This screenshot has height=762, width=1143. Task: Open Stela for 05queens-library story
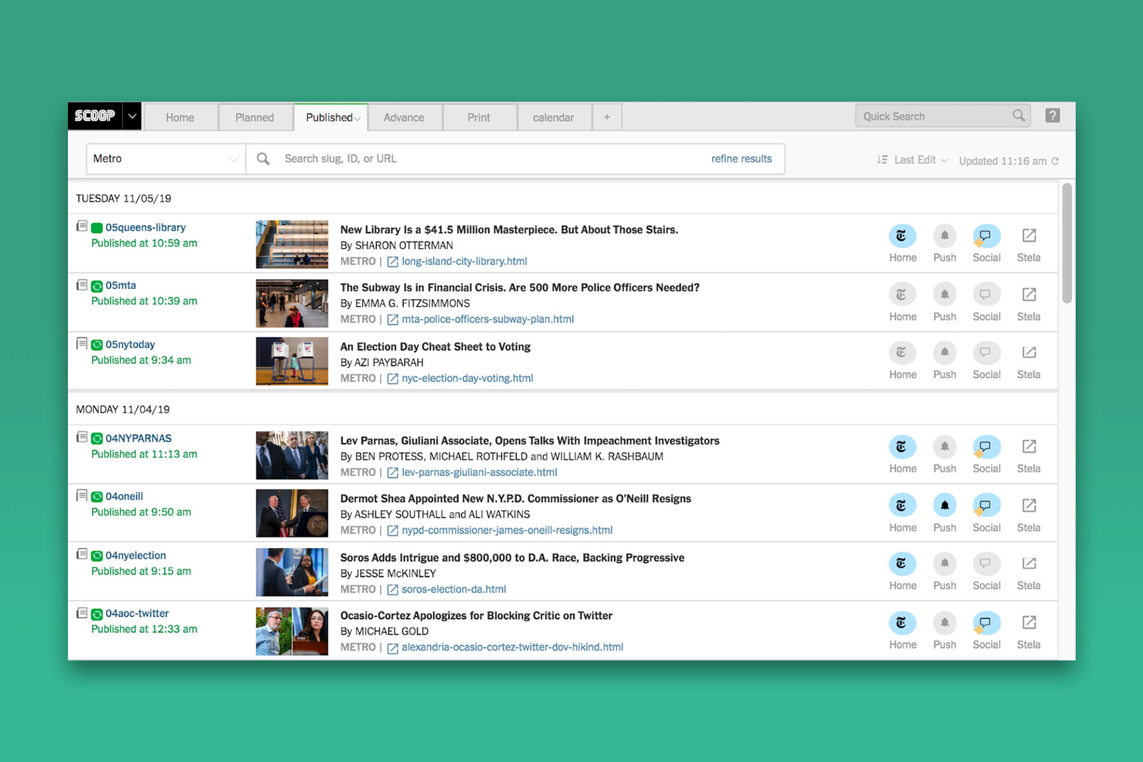tap(1029, 236)
